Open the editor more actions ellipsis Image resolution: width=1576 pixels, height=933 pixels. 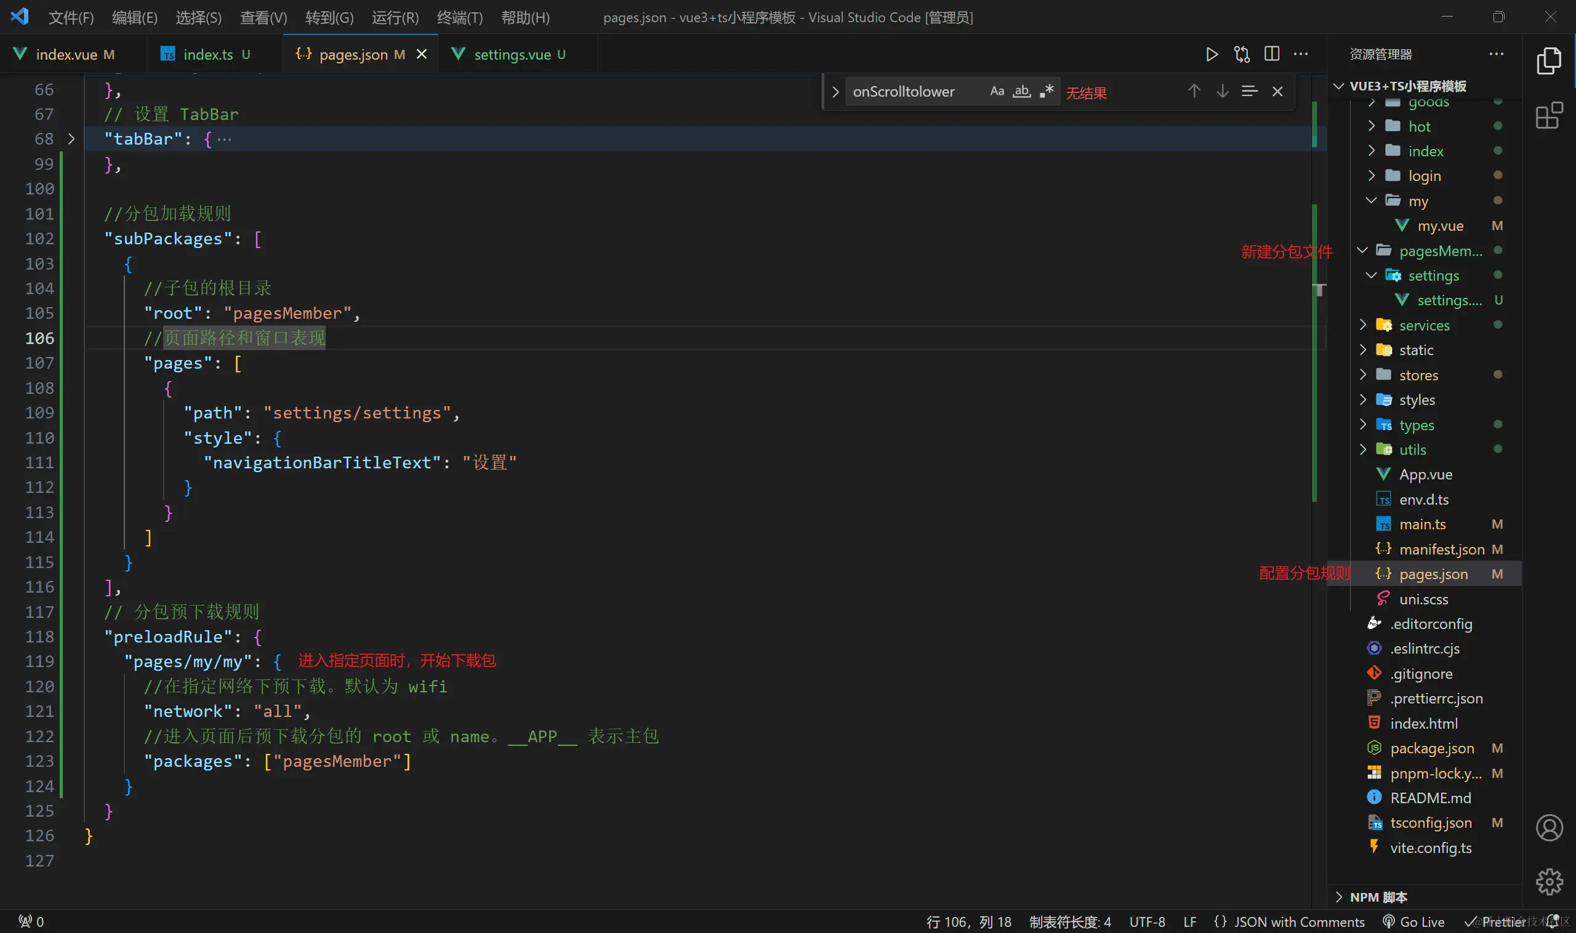coord(1301,54)
